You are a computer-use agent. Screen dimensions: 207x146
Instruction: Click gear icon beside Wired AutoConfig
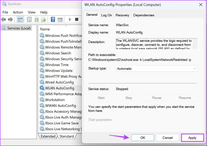click(x=42, y=82)
